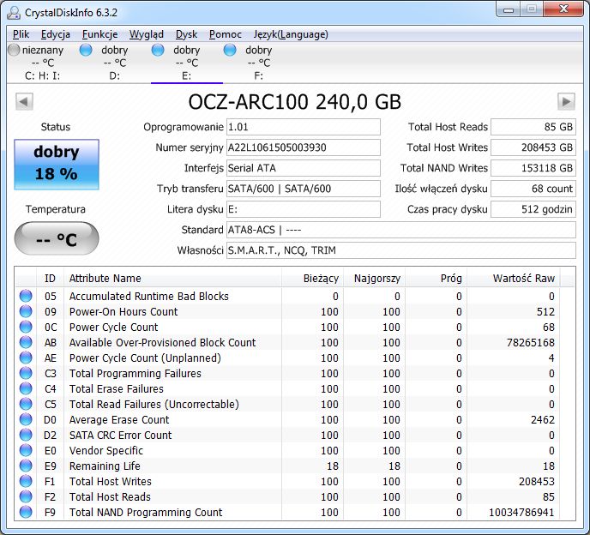Screen dimensions: 590x535
Task: Select 'Remaining Life' attribute name
Action: pos(105,466)
